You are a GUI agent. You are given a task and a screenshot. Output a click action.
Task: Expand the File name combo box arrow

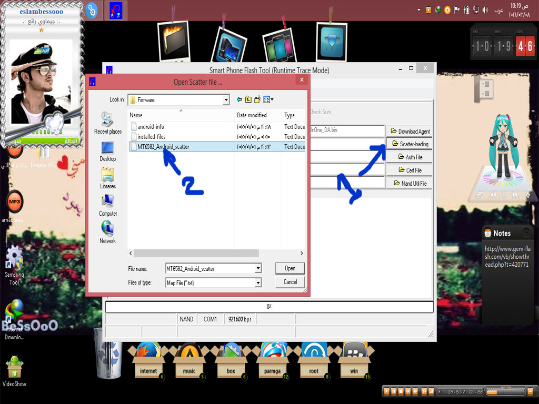click(x=258, y=268)
